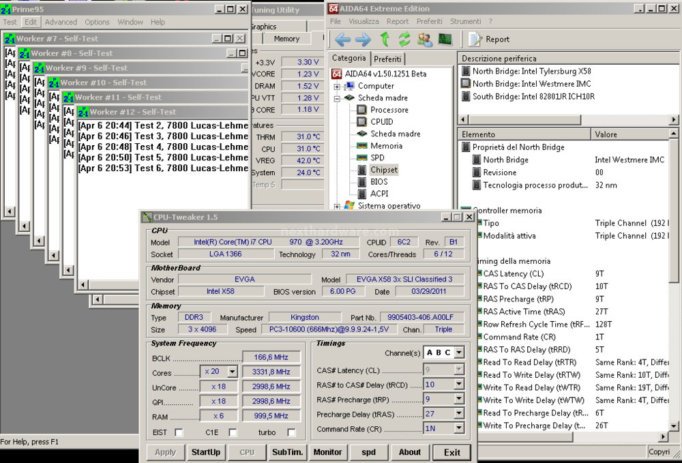The height and width of the screenshot is (463, 682).
Task: Select CPUID item in AIDA64 tree
Action: click(381, 122)
